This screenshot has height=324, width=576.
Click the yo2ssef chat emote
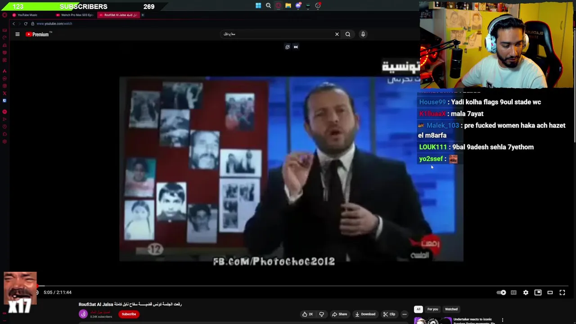(x=453, y=159)
